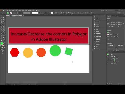Select the Pen tool

pos(1,21)
